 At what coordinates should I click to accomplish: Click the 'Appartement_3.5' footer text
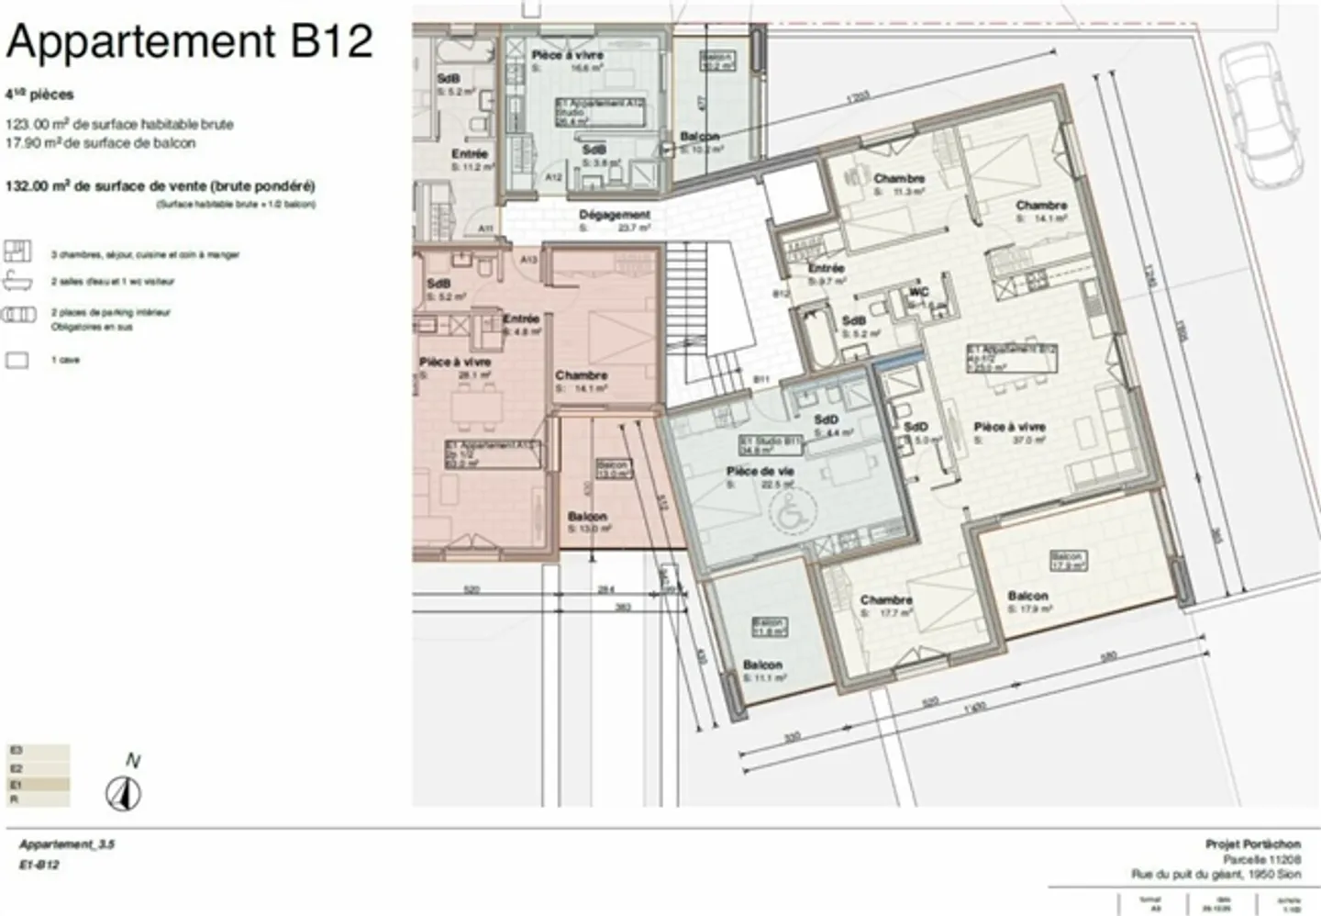pyautogui.click(x=67, y=844)
